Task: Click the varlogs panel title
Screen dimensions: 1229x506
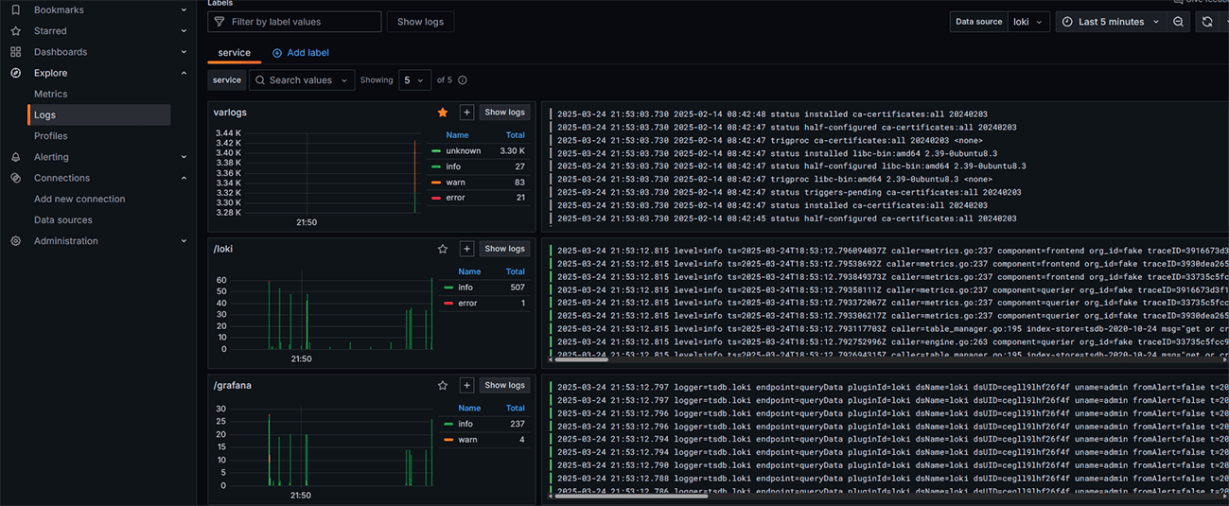Action: [x=230, y=113]
